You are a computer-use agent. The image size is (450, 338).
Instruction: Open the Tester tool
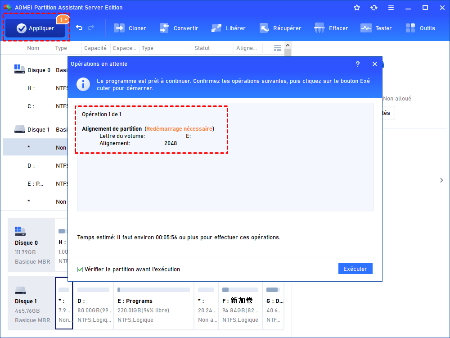[x=376, y=28]
